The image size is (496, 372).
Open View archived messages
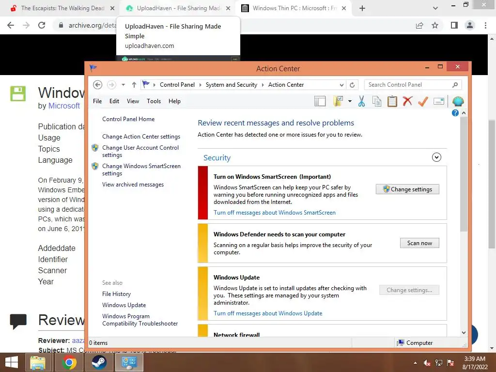click(133, 185)
